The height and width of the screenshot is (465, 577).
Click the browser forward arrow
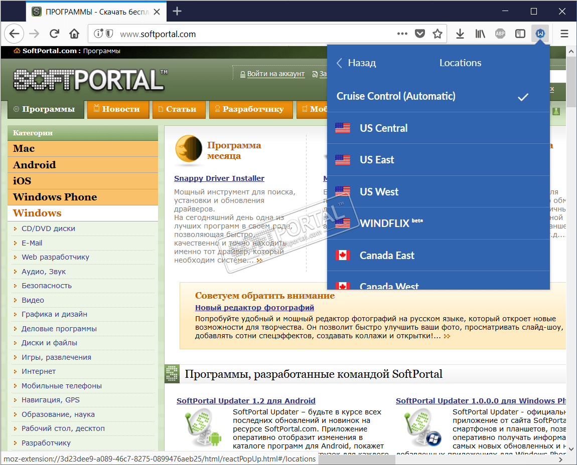(x=34, y=34)
